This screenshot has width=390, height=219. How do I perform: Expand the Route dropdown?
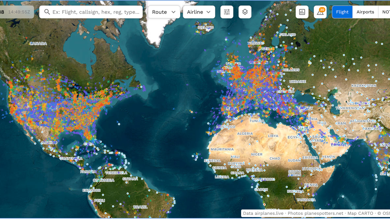(x=164, y=12)
